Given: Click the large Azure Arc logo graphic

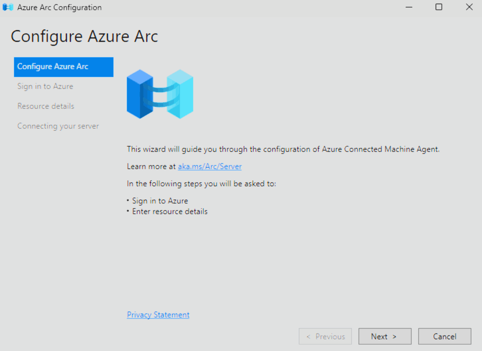Looking at the screenshot, I should coord(160,94).
